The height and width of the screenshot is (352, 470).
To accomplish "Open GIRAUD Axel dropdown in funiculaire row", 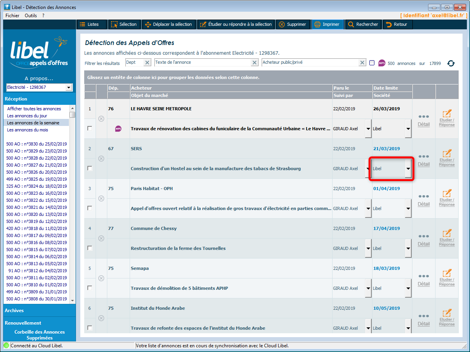I will pyautogui.click(x=368, y=129).
